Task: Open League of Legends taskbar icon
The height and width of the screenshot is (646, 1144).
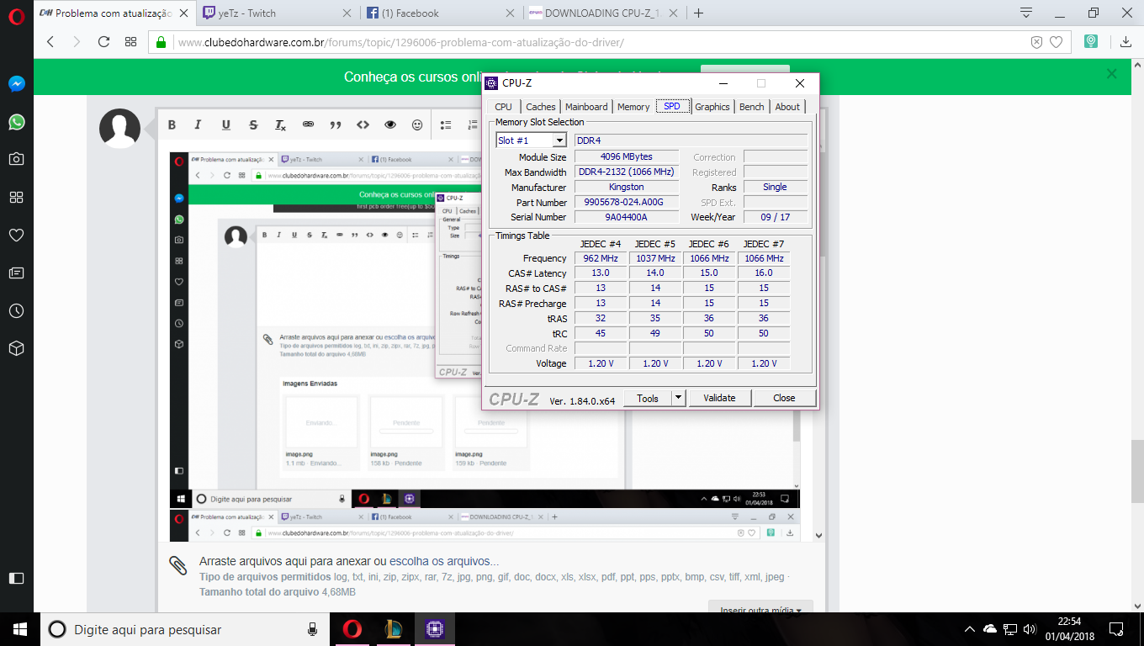Action: coord(394,629)
